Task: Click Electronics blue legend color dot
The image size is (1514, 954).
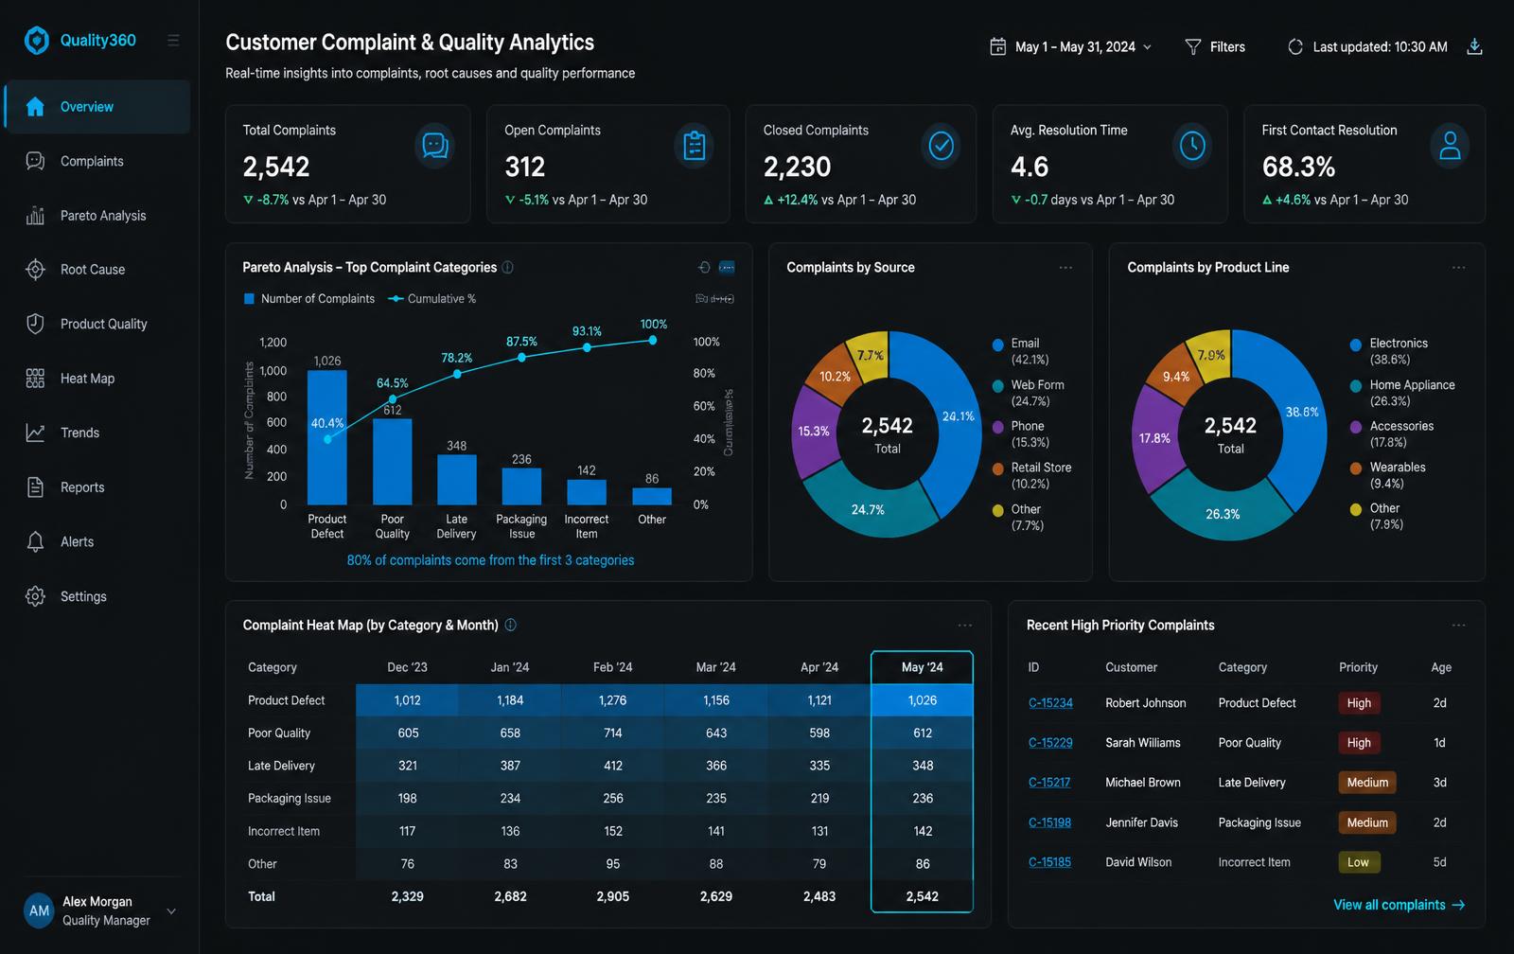Action: click(x=1356, y=344)
